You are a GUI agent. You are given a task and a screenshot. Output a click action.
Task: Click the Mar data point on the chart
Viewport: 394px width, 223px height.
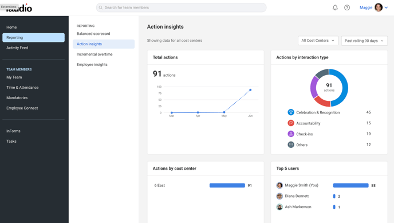coord(172,112)
